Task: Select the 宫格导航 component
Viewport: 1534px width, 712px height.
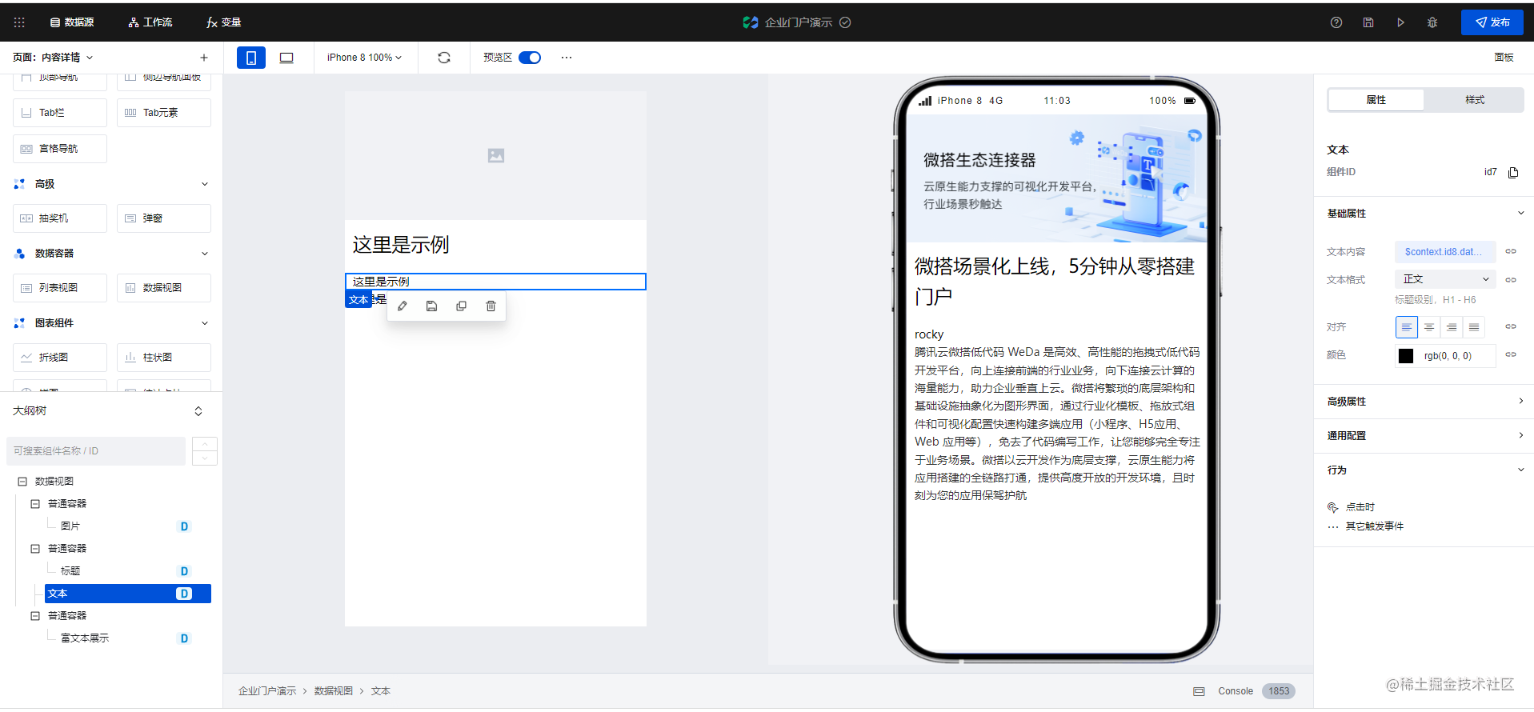Action: point(60,149)
